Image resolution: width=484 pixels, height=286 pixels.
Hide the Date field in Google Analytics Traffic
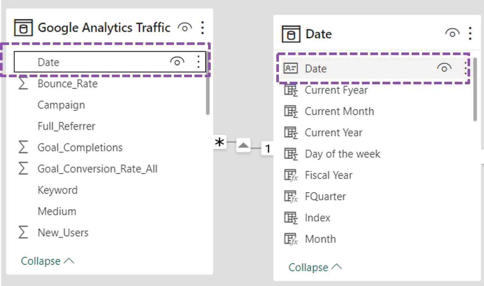coord(178,62)
